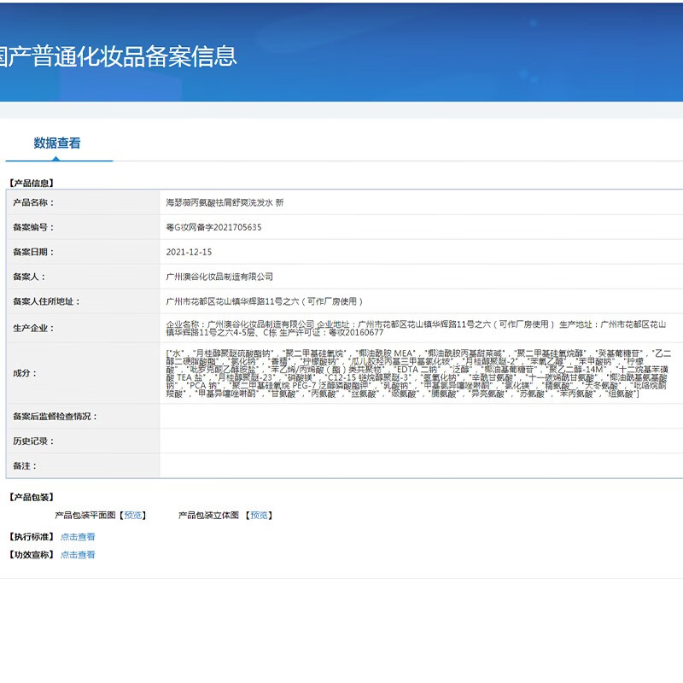Screen dimensions: 683x683
Task: Click the 【功效宣称】 label
Action: coord(30,554)
